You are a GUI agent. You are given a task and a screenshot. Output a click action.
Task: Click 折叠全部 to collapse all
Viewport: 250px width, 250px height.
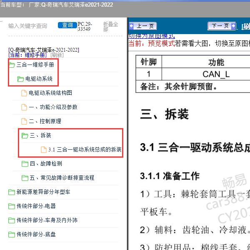coord(110,27)
